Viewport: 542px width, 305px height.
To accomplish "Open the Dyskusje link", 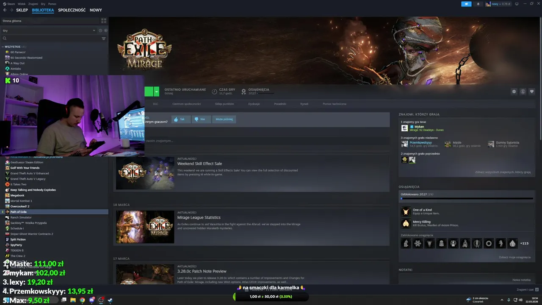I will click(254, 104).
